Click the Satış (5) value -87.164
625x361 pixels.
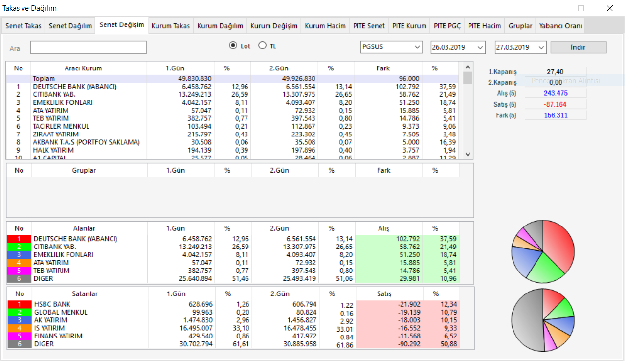pos(556,105)
